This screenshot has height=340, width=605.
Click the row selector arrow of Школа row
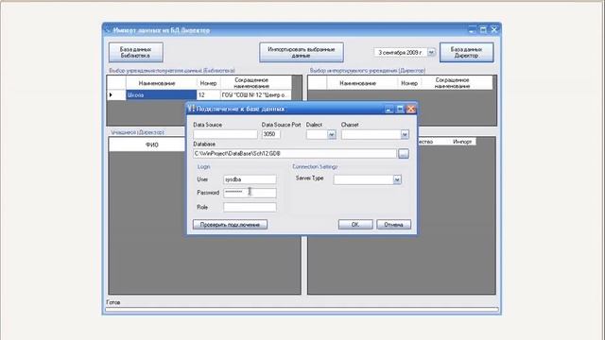(x=116, y=94)
